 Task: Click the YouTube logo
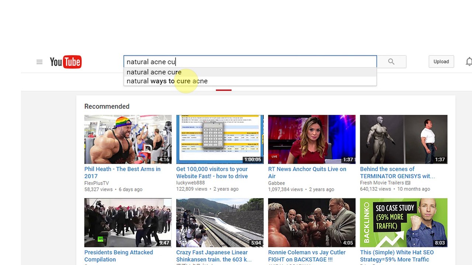66,62
